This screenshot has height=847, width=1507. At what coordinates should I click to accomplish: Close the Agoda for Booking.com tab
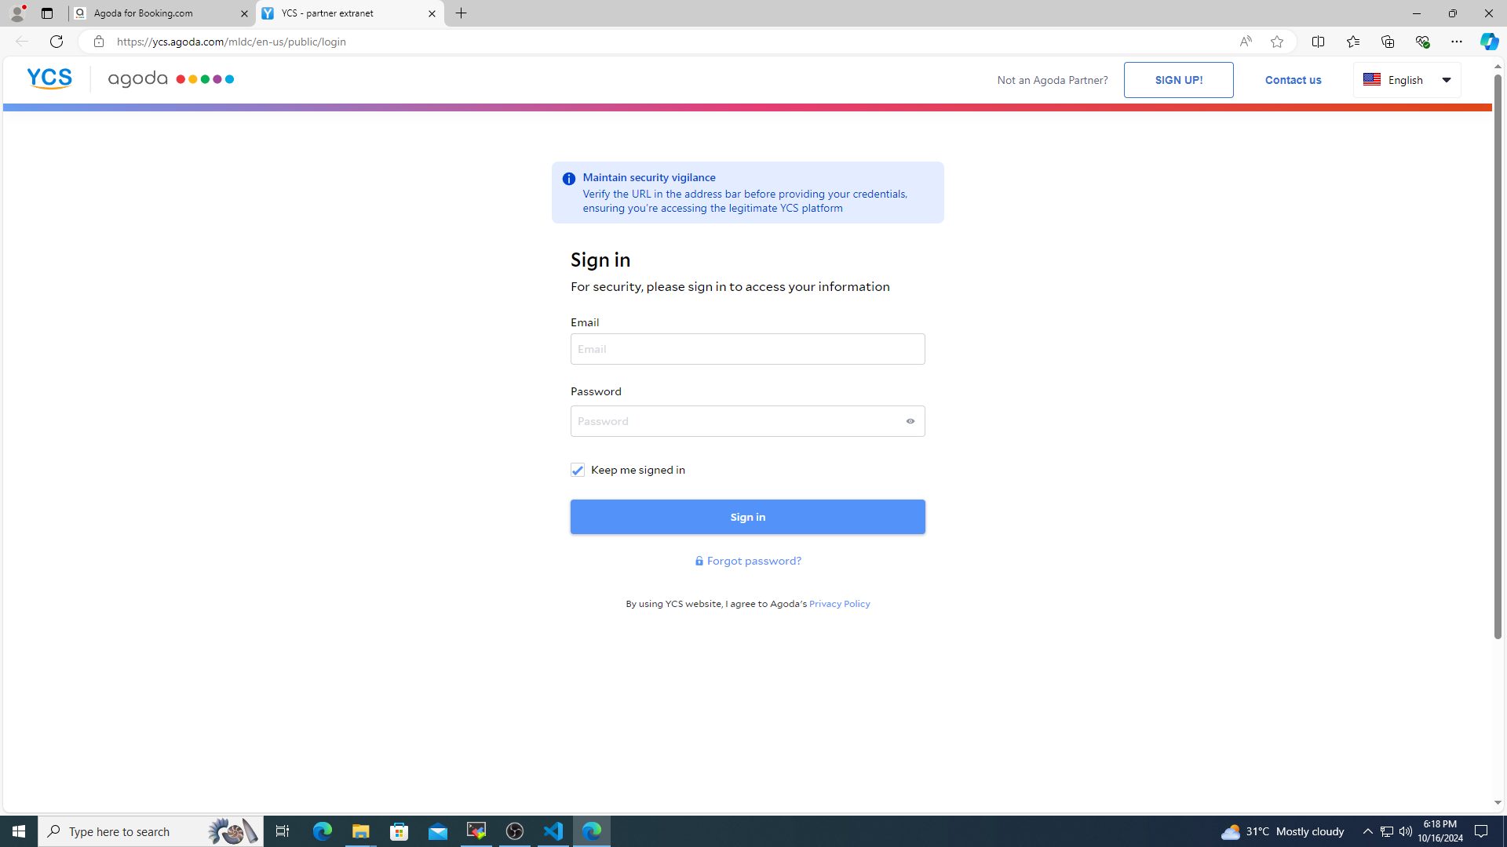tap(244, 13)
